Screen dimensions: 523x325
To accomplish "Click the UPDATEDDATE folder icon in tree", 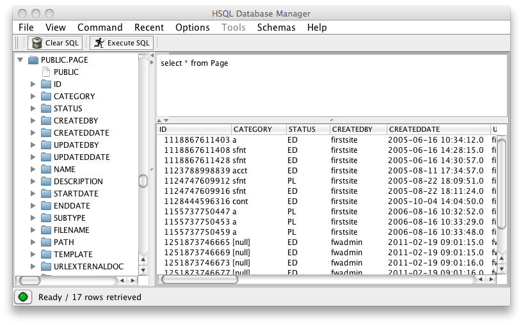I will [x=46, y=157].
